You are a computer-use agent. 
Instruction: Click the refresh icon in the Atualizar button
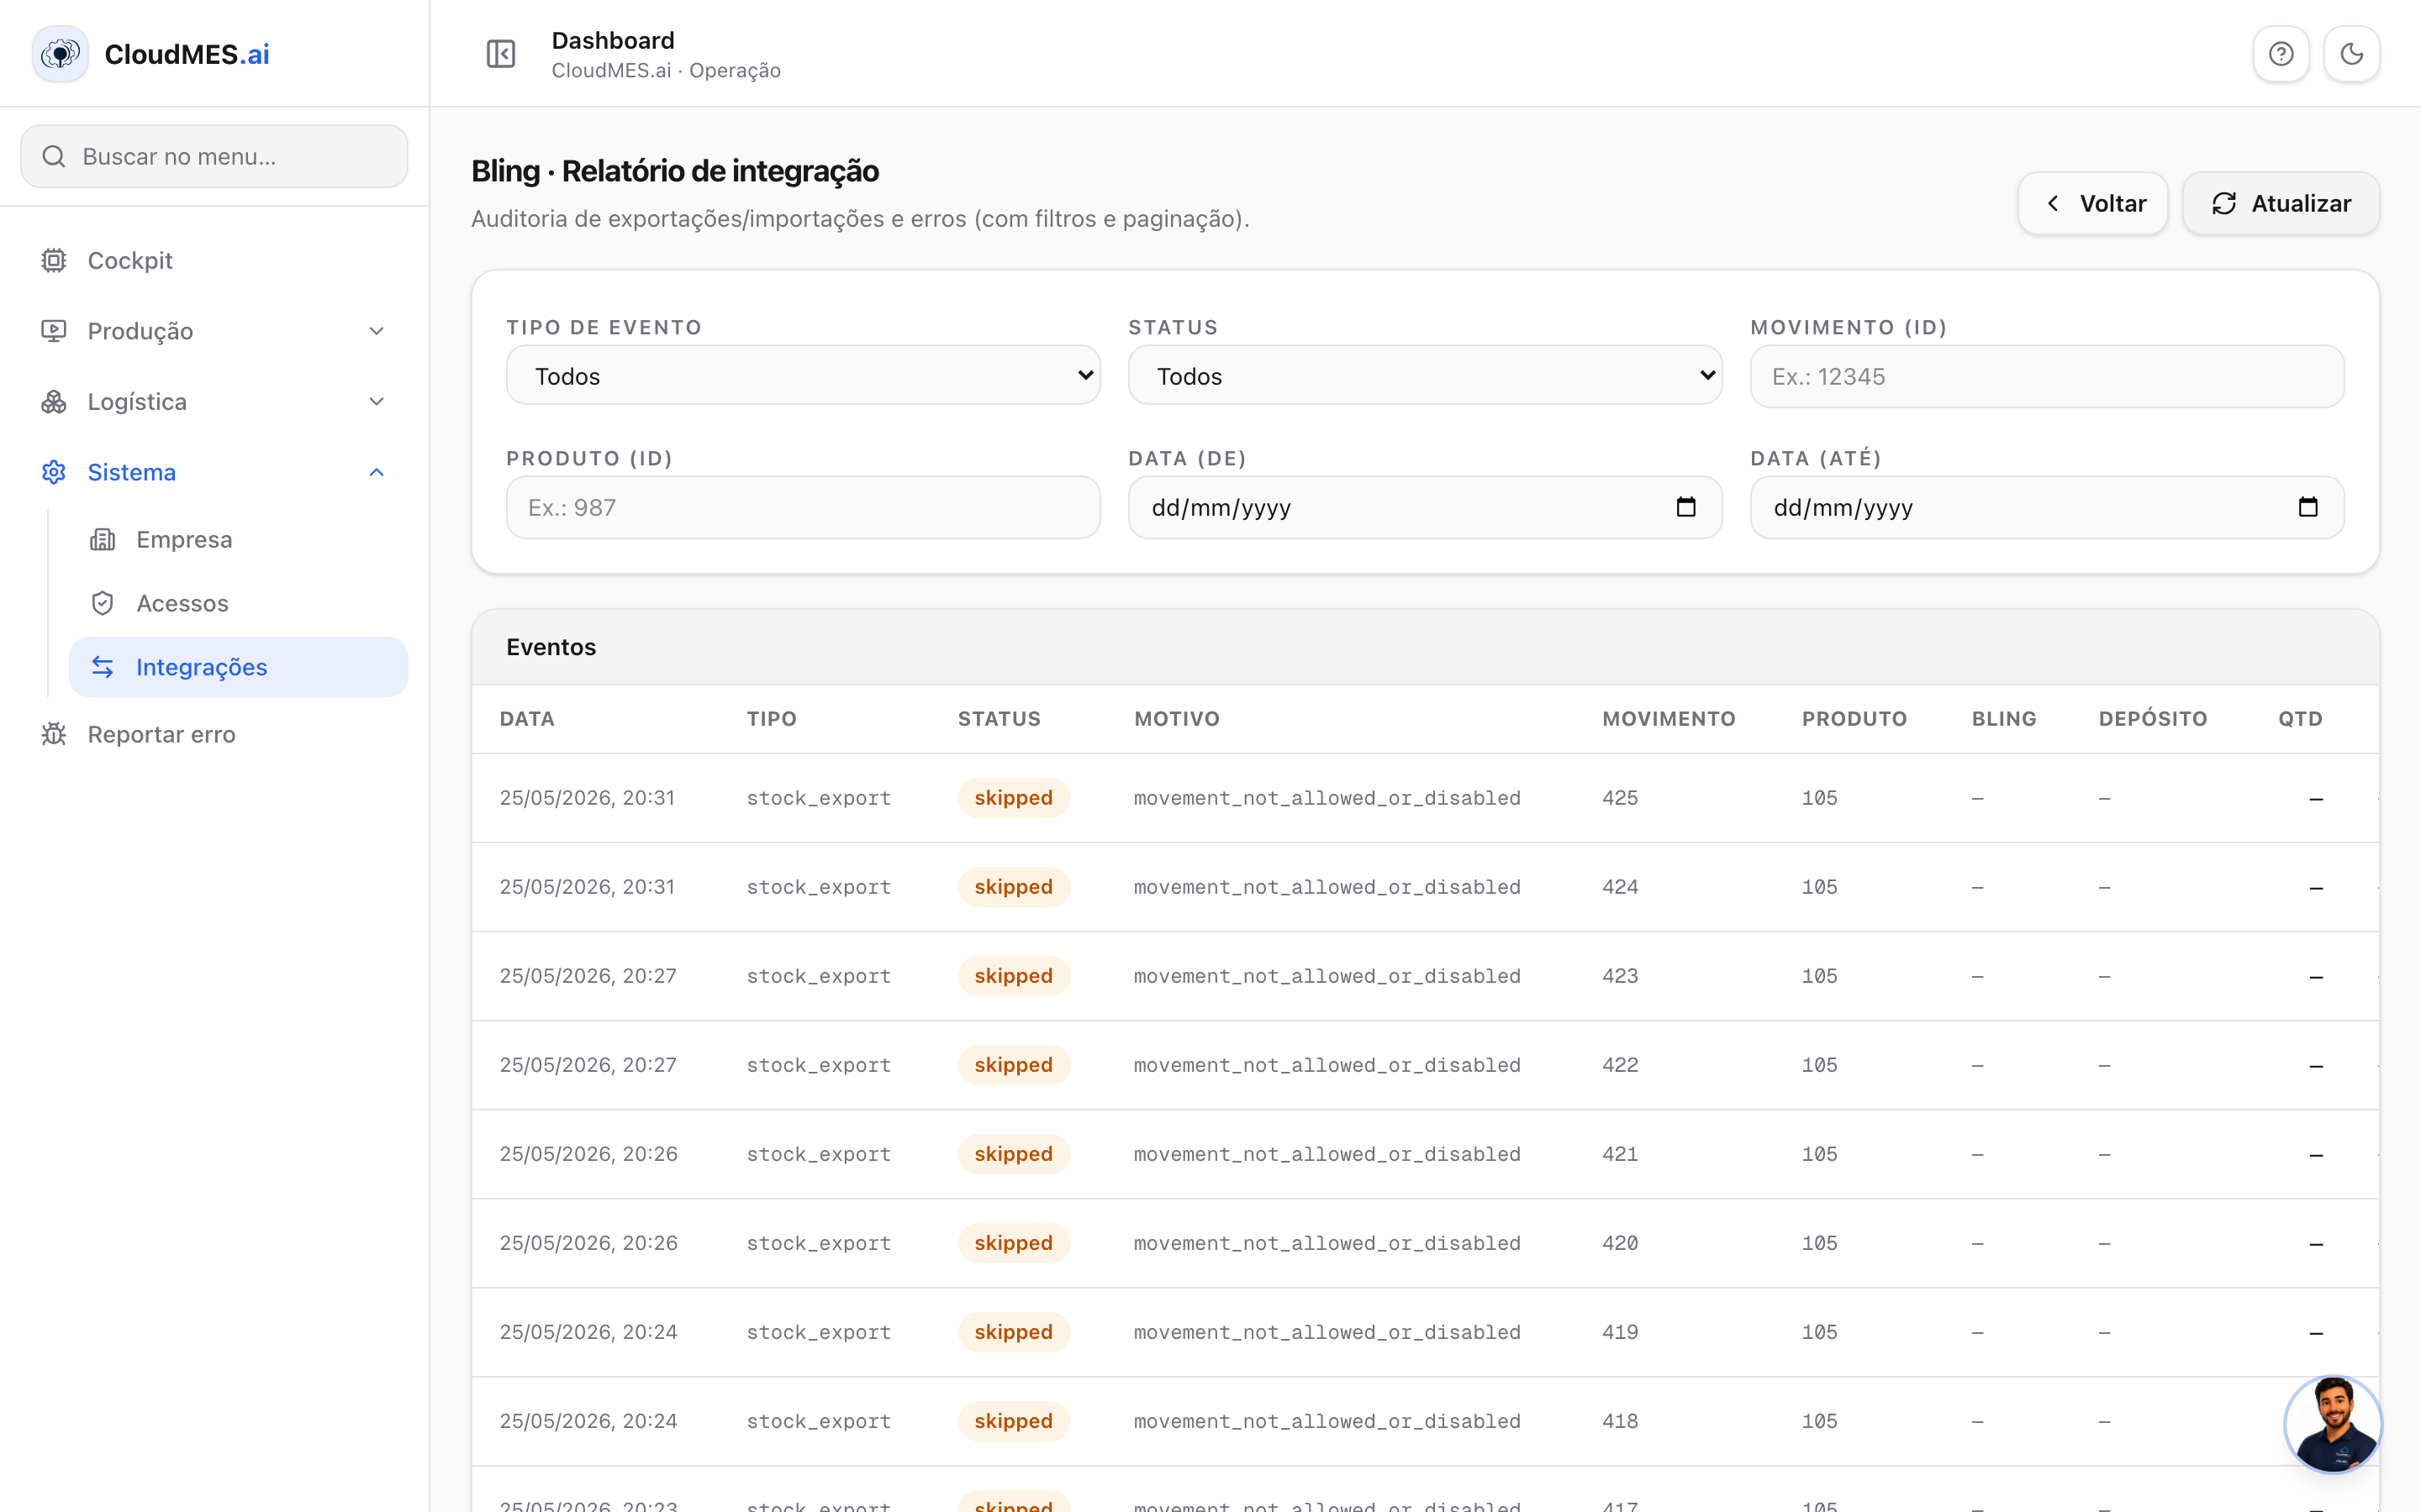point(2224,203)
